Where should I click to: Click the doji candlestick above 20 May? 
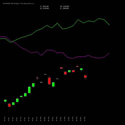click(77, 66)
